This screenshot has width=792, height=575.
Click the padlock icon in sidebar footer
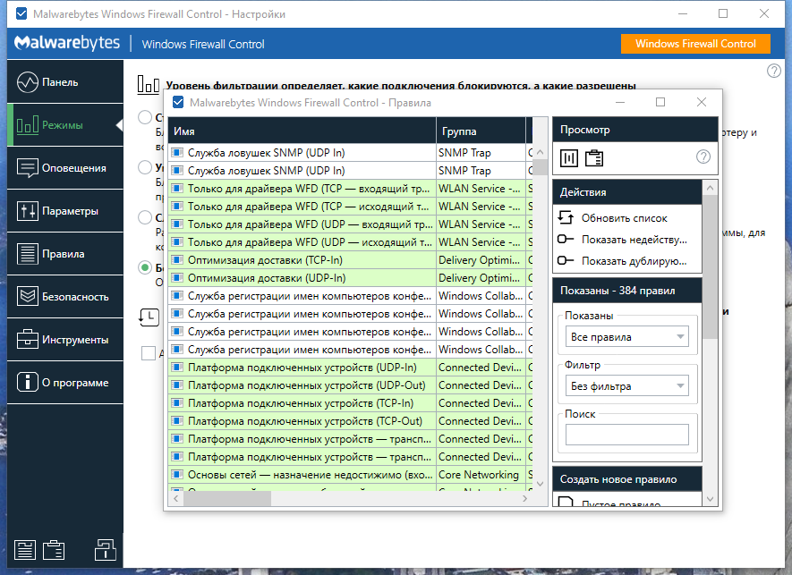[x=105, y=550]
